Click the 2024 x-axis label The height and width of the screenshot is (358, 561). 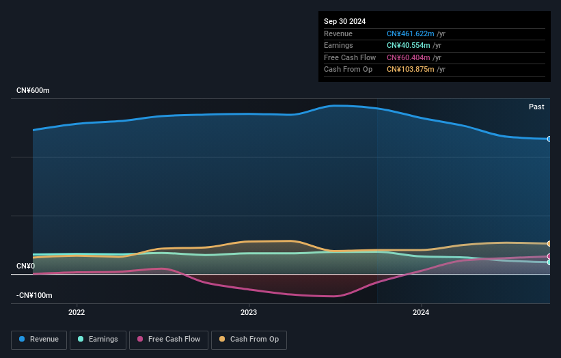pos(421,312)
